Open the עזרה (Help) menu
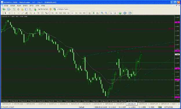The width and height of the screenshot is (181, 109). (x=43, y=6)
